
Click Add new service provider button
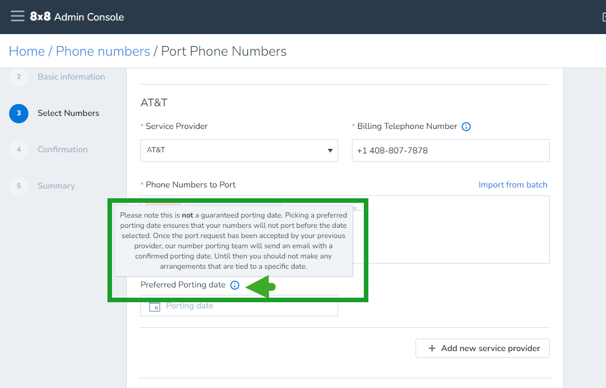(482, 348)
